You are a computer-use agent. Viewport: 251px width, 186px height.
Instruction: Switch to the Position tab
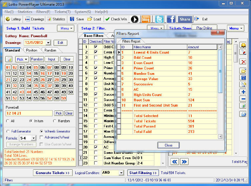(32, 50)
